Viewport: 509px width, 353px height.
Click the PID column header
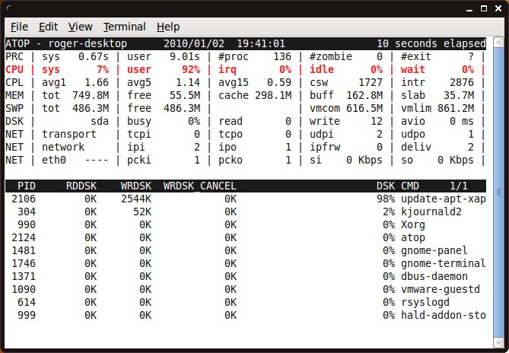pyautogui.click(x=26, y=186)
